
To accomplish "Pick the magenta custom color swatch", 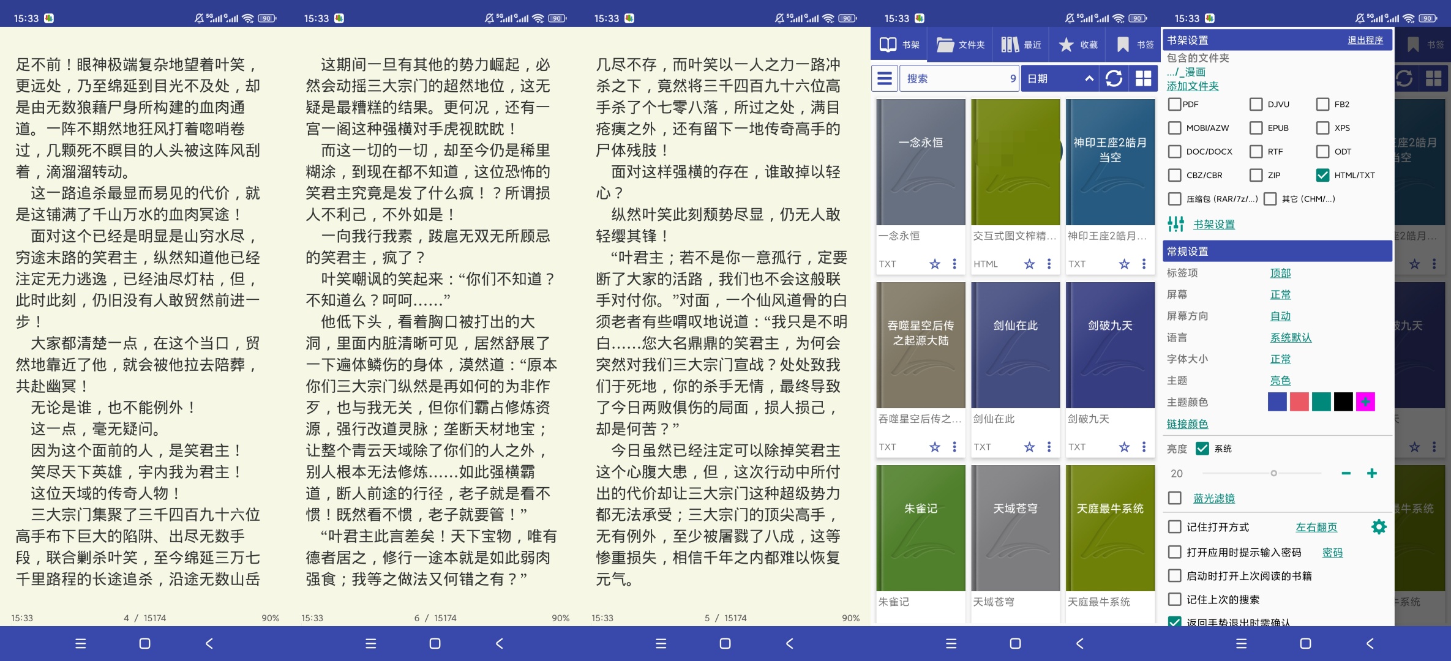I will [1365, 401].
